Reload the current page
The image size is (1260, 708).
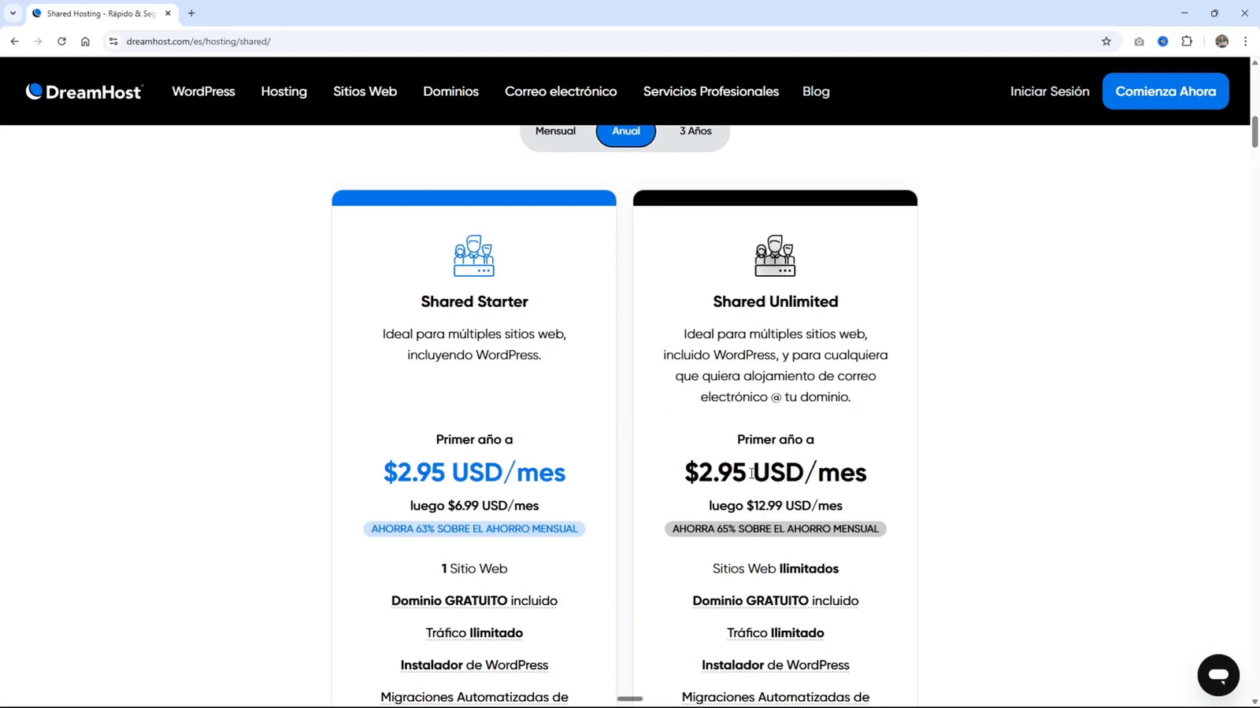pos(61,41)
